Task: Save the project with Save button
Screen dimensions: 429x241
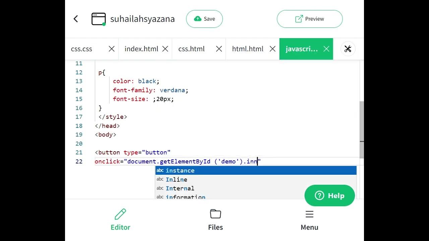Action: [x=204, y=19]
